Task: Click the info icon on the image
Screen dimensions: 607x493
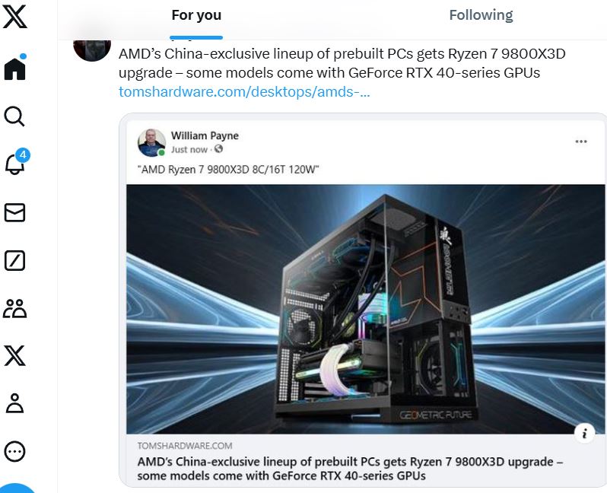Action: pyautogui.click(x=584, y=433)
